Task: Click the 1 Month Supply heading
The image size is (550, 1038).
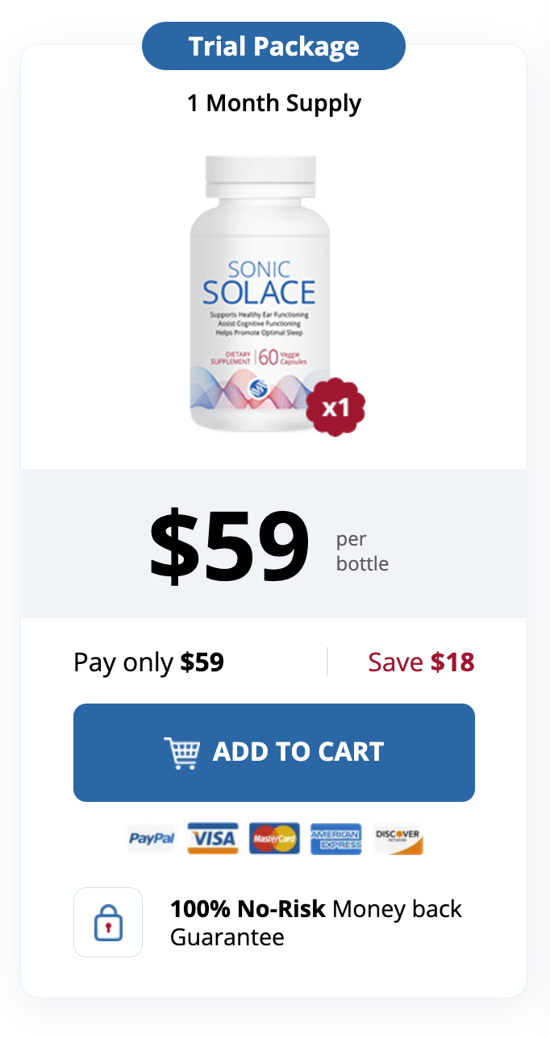Action: pos(274,103)
